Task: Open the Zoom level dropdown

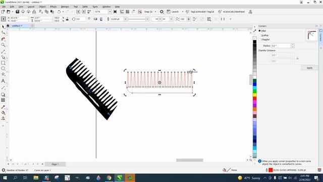Action: pyautogui.click(x=110, y=12)
